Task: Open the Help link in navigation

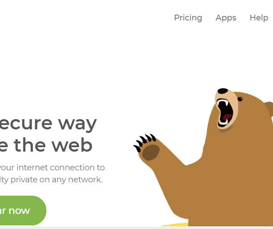Action: pyautogui.click(x=259, y=18)
